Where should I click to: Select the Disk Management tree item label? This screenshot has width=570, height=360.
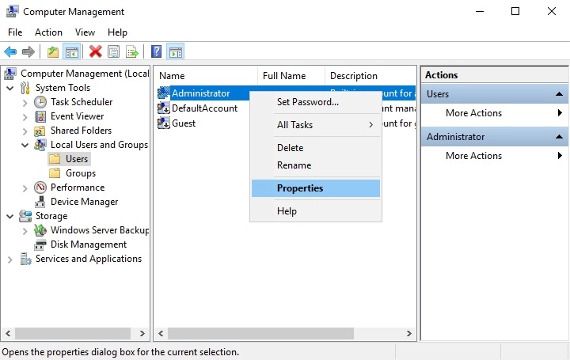tap(89, 244)
